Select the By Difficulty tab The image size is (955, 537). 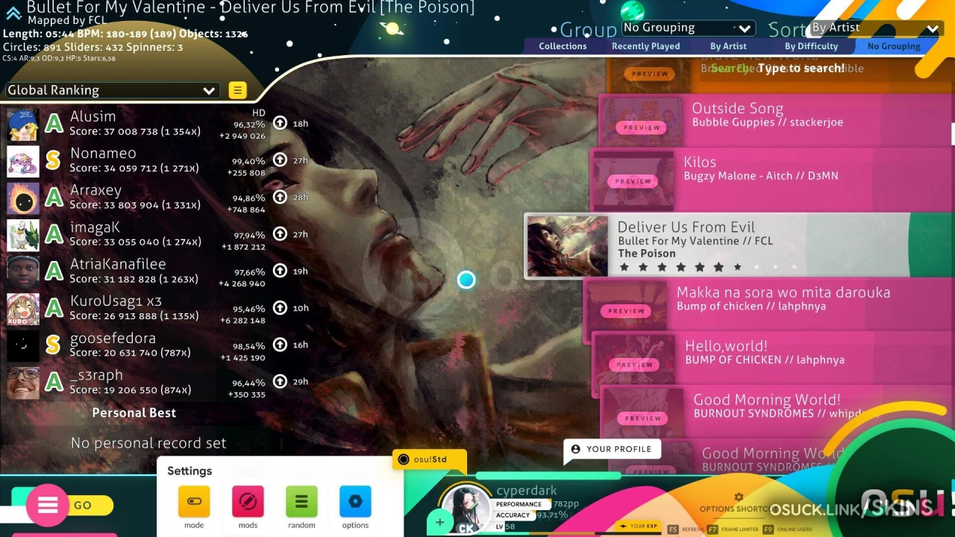[x=811, y=46]
